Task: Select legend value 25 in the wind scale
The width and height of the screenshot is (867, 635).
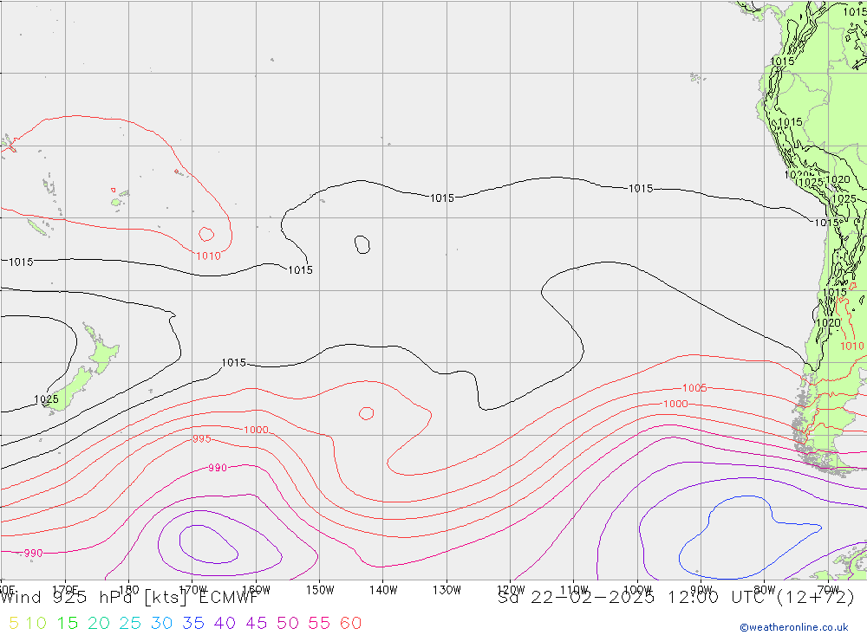Action: tap(131, 624)
